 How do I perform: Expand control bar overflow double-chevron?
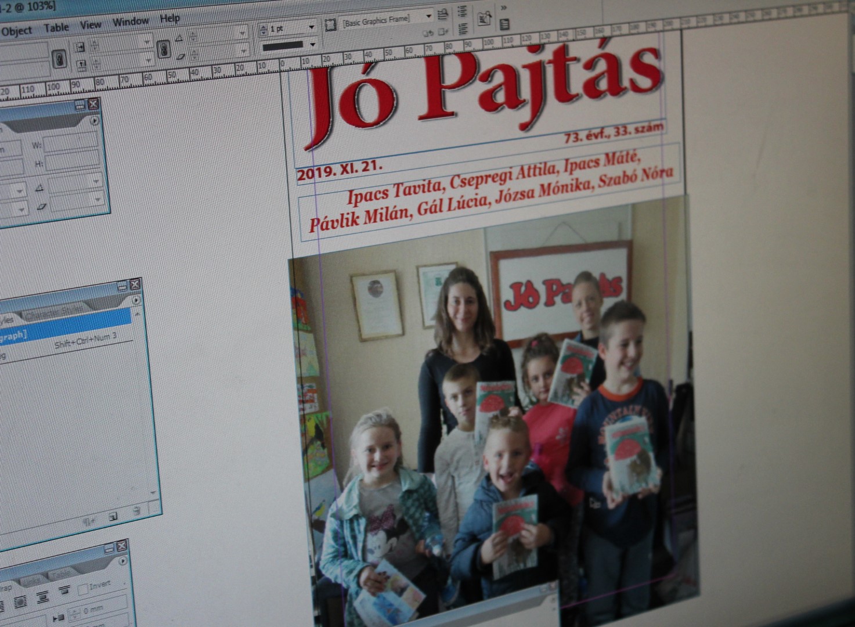point(503,8)
